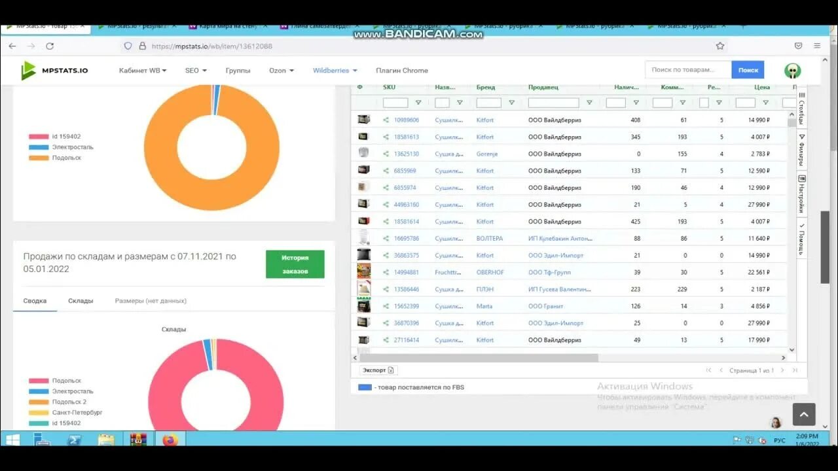The image size is (838, 471).
Task: Open the Группы menu item
Action: 238,70
